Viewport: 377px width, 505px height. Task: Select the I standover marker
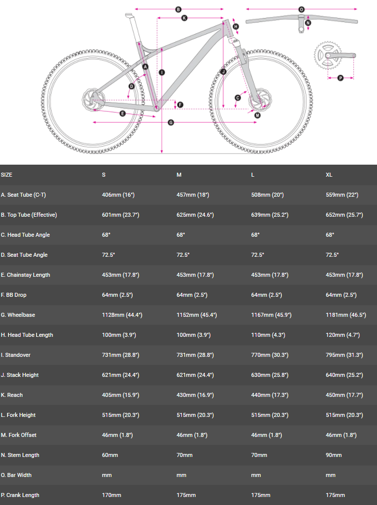161,72
